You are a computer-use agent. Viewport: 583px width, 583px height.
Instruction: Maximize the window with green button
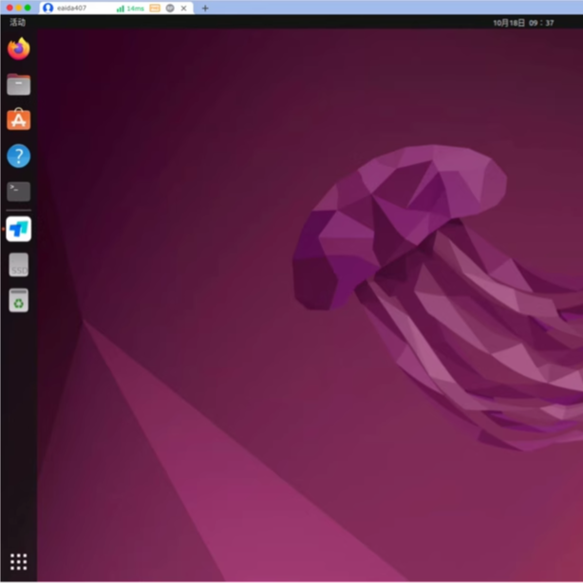[x=28, y=8]
